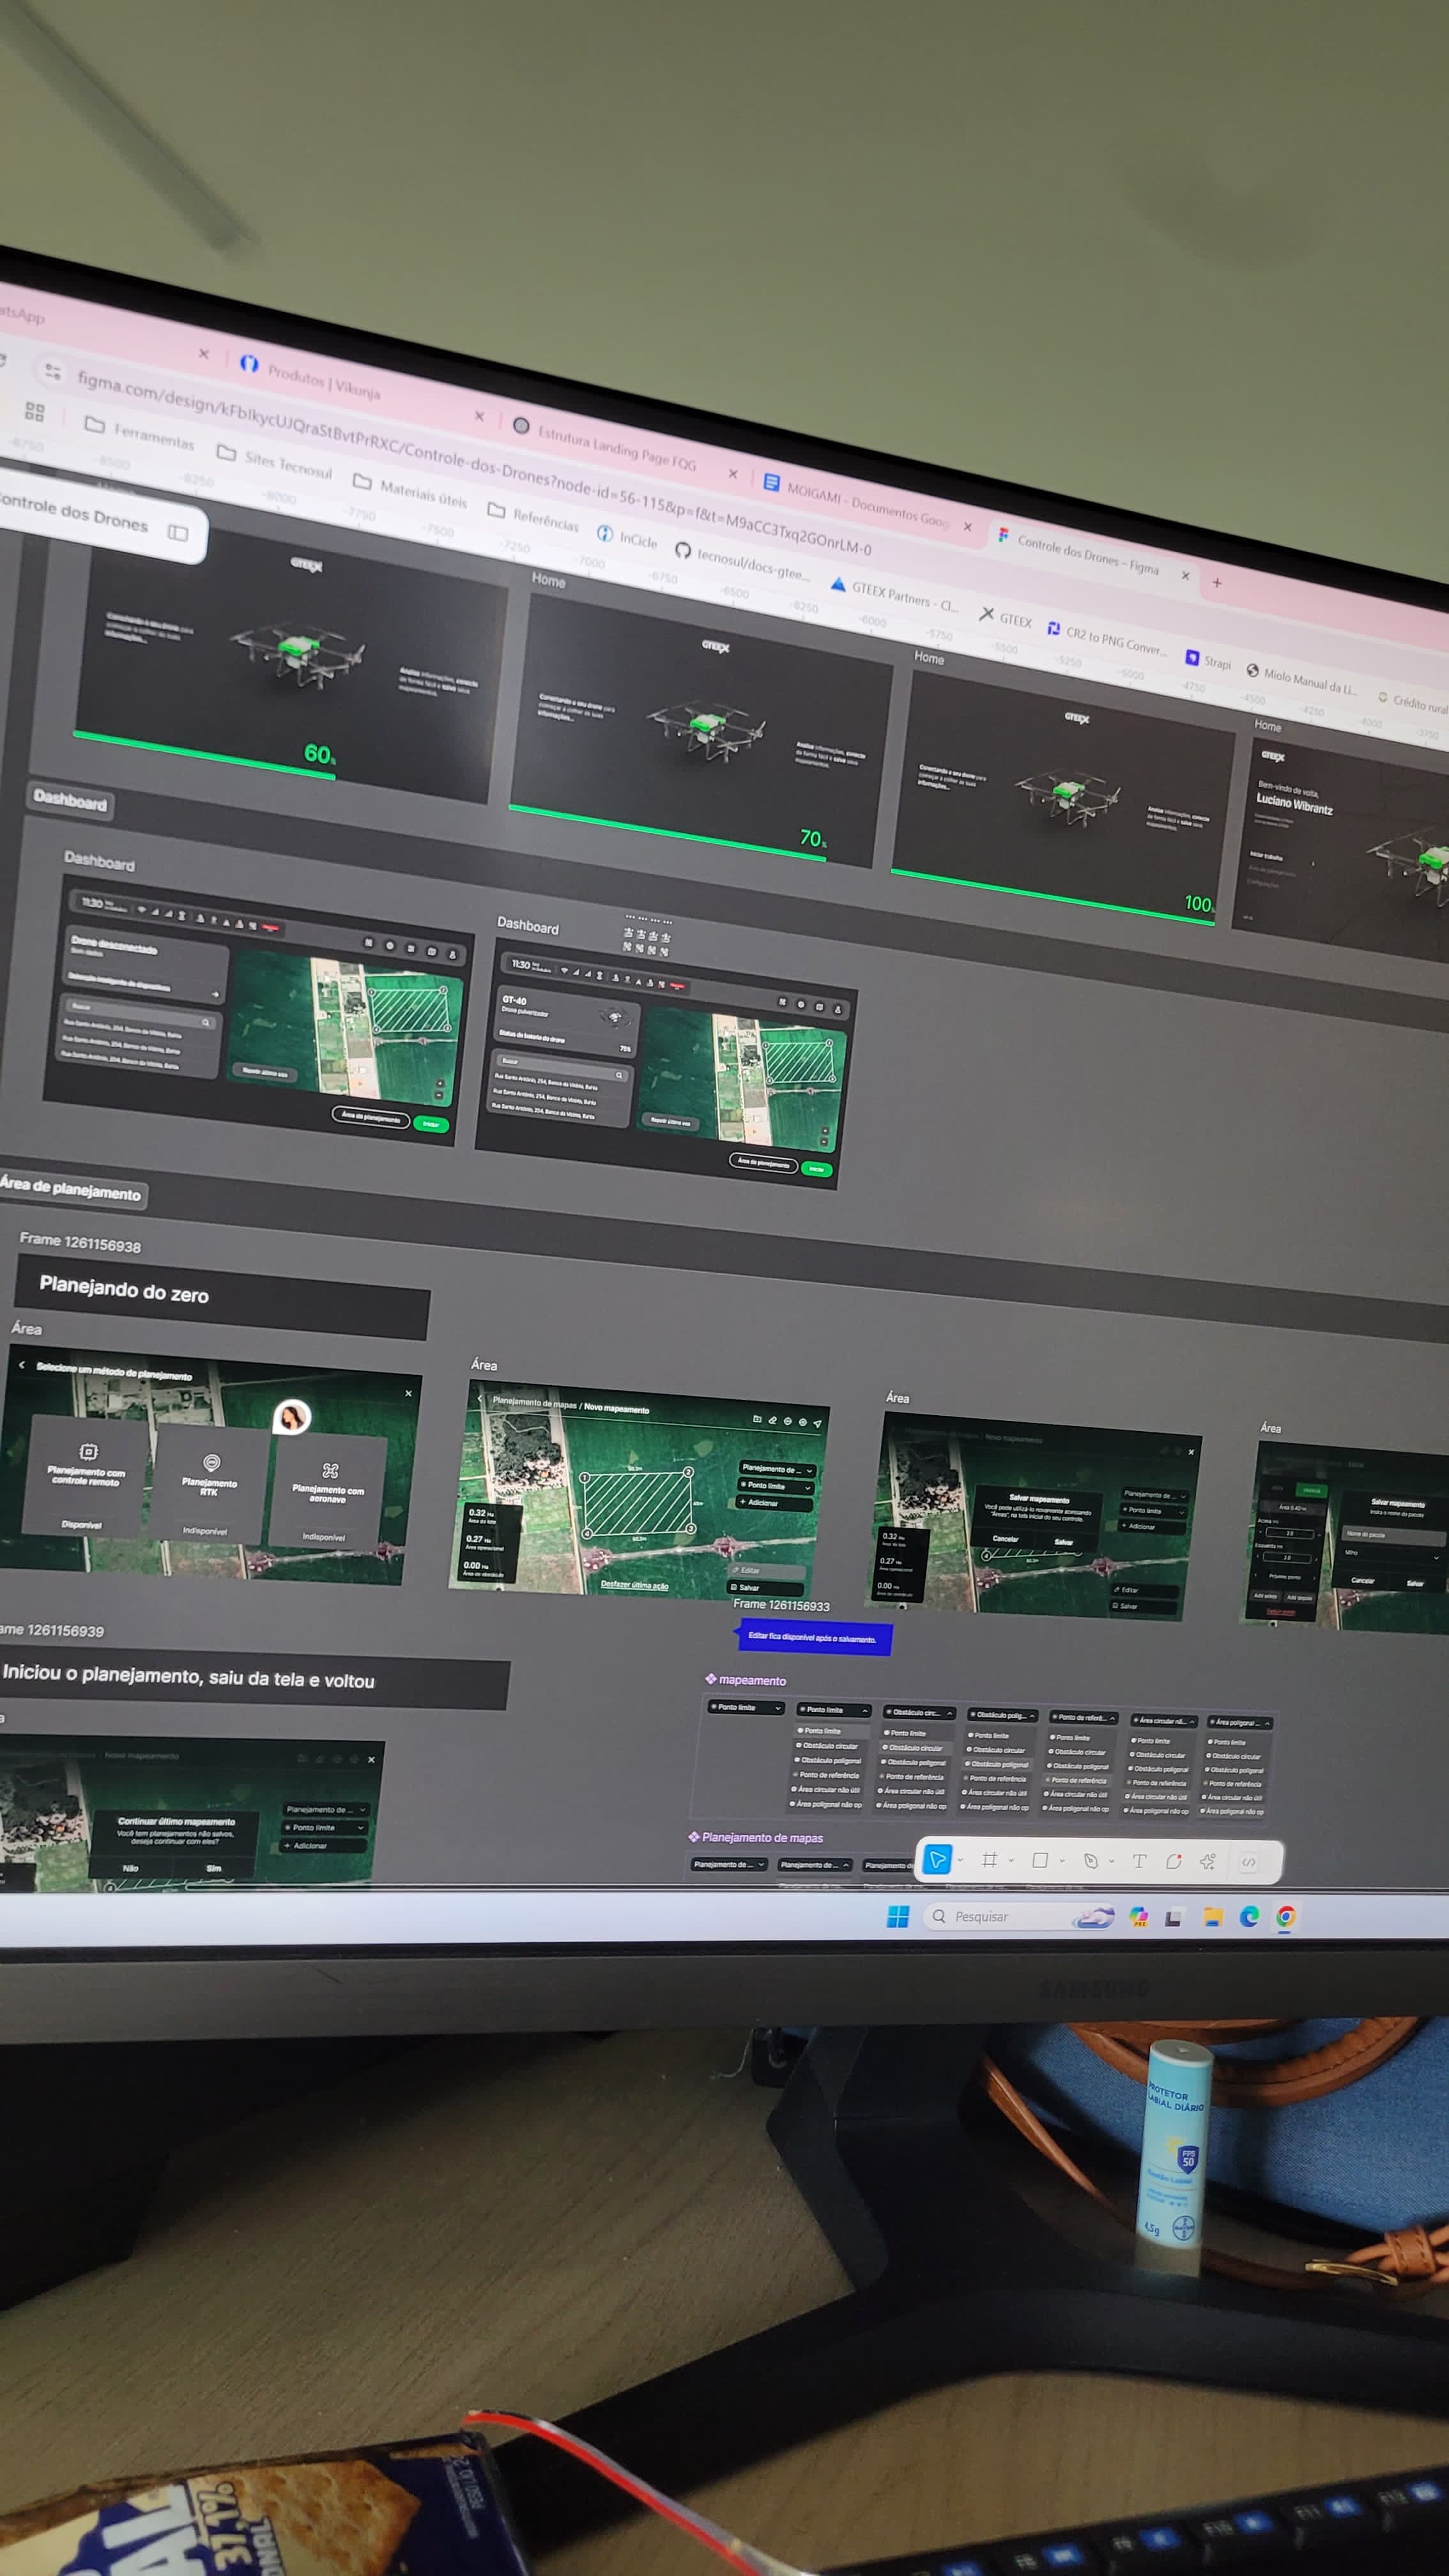The width and height of the screenshot is (1449, 2576).
Task: Open Microsoft Edge from taskbar
Action: coord(1250,1917)
